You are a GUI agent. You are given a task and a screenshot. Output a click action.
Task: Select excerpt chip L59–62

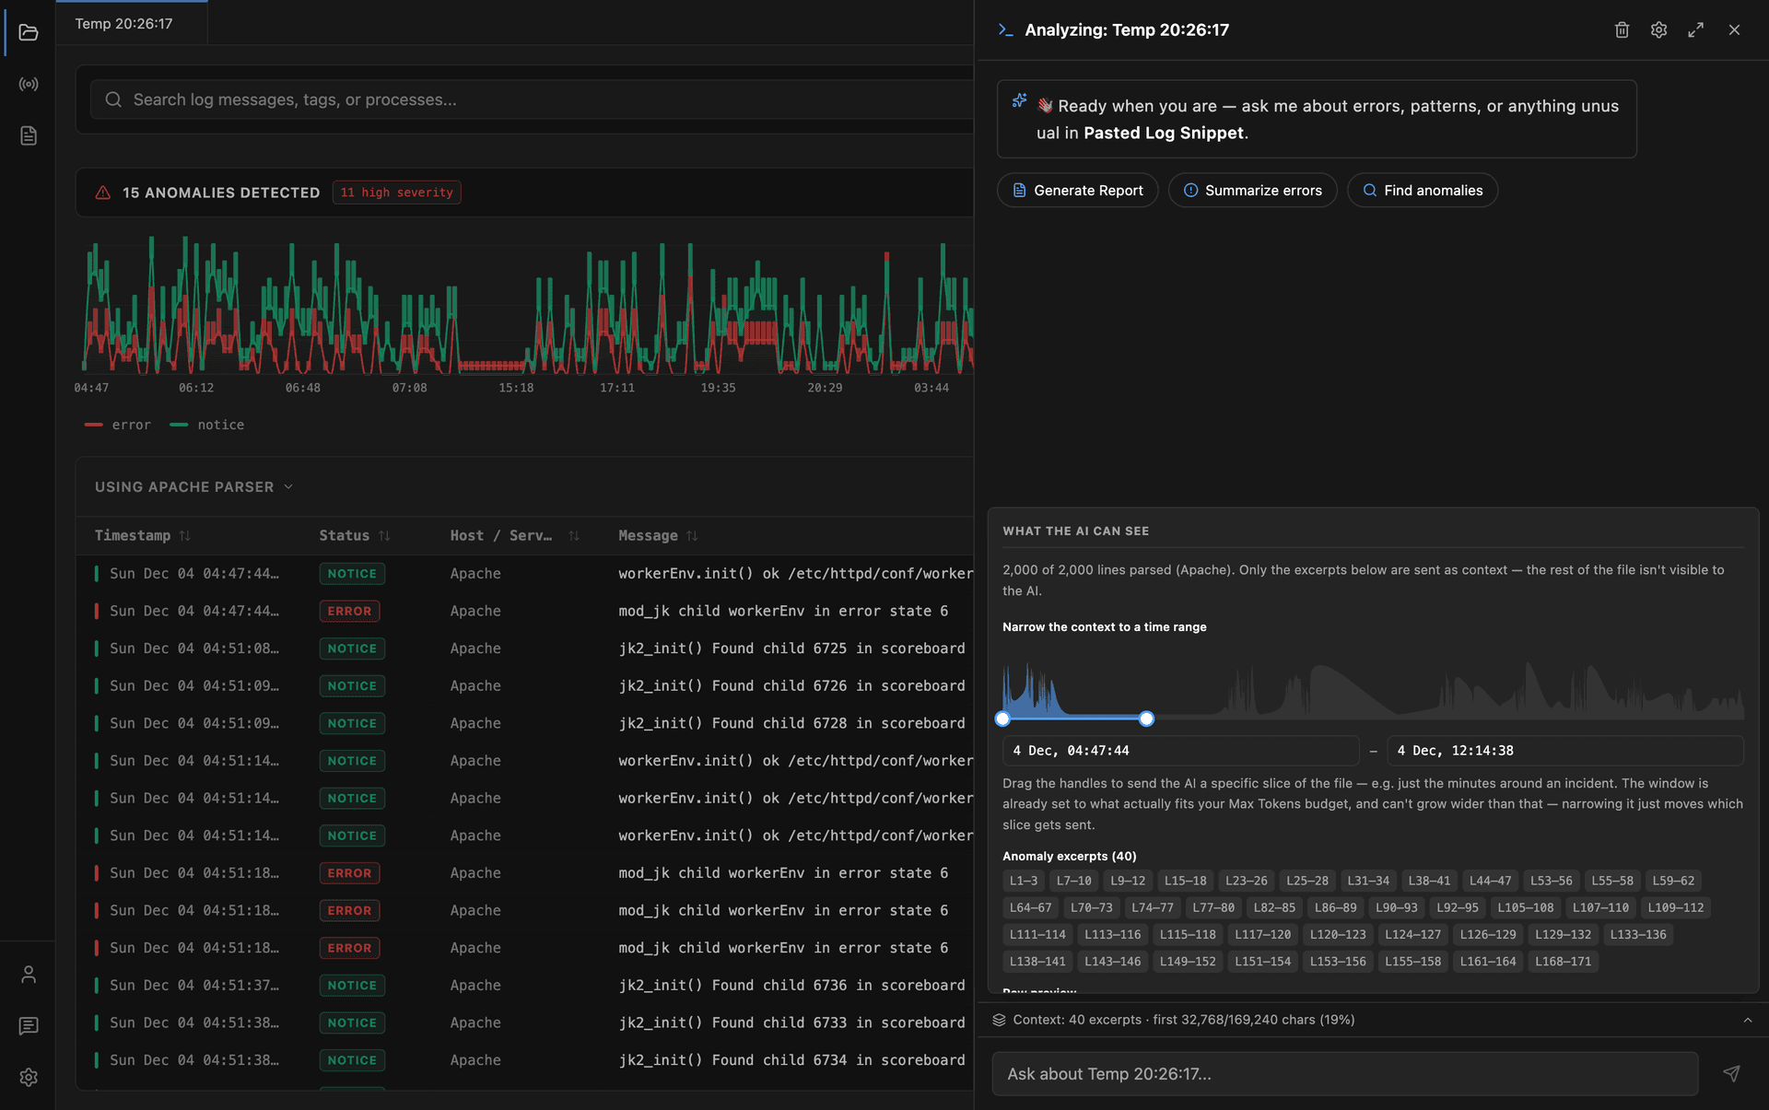pos(1673,882)
